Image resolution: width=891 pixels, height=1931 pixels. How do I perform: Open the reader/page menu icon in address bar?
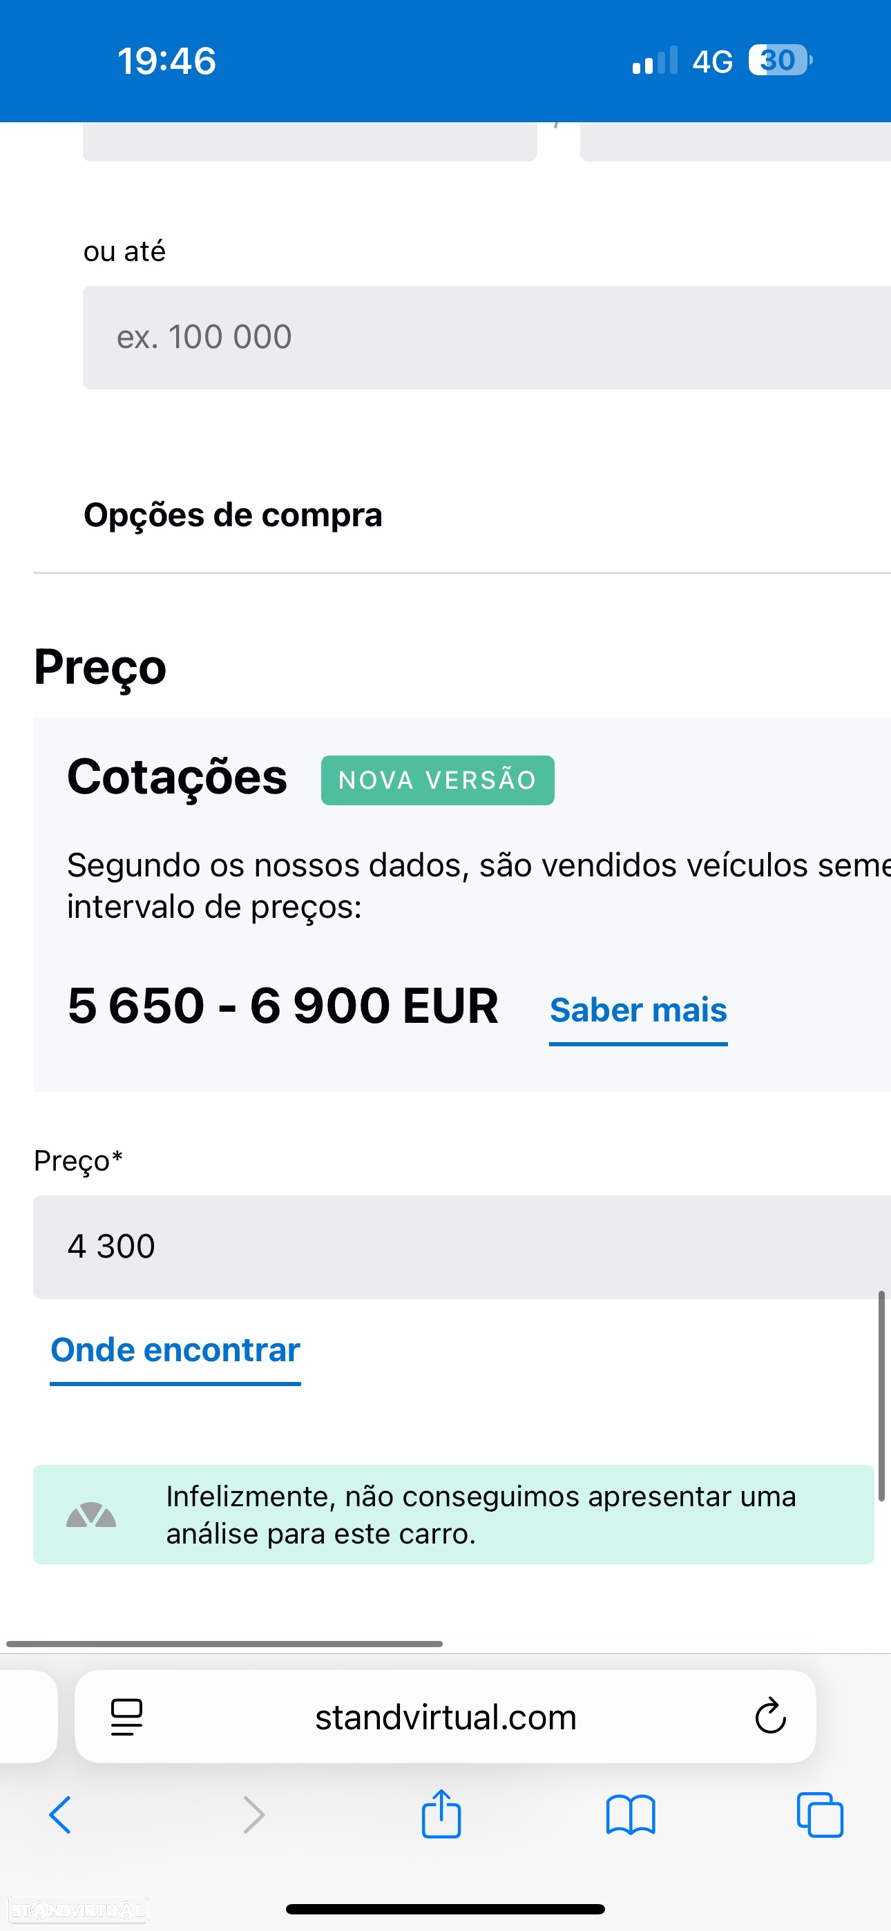point(127,1717)
